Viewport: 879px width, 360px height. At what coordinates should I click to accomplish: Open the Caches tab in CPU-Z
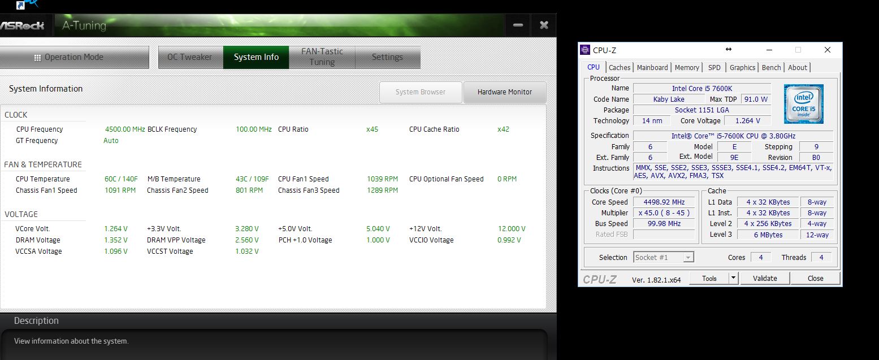coord(620,67)
